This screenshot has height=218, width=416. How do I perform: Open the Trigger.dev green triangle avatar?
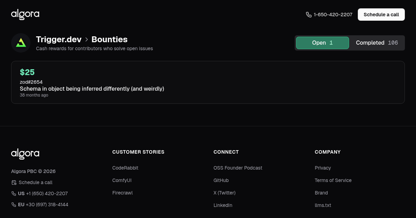point(21,43)
